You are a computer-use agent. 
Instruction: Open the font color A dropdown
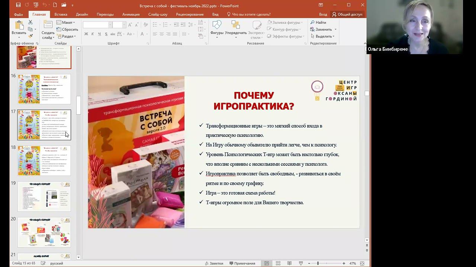(x=143, y=34)
